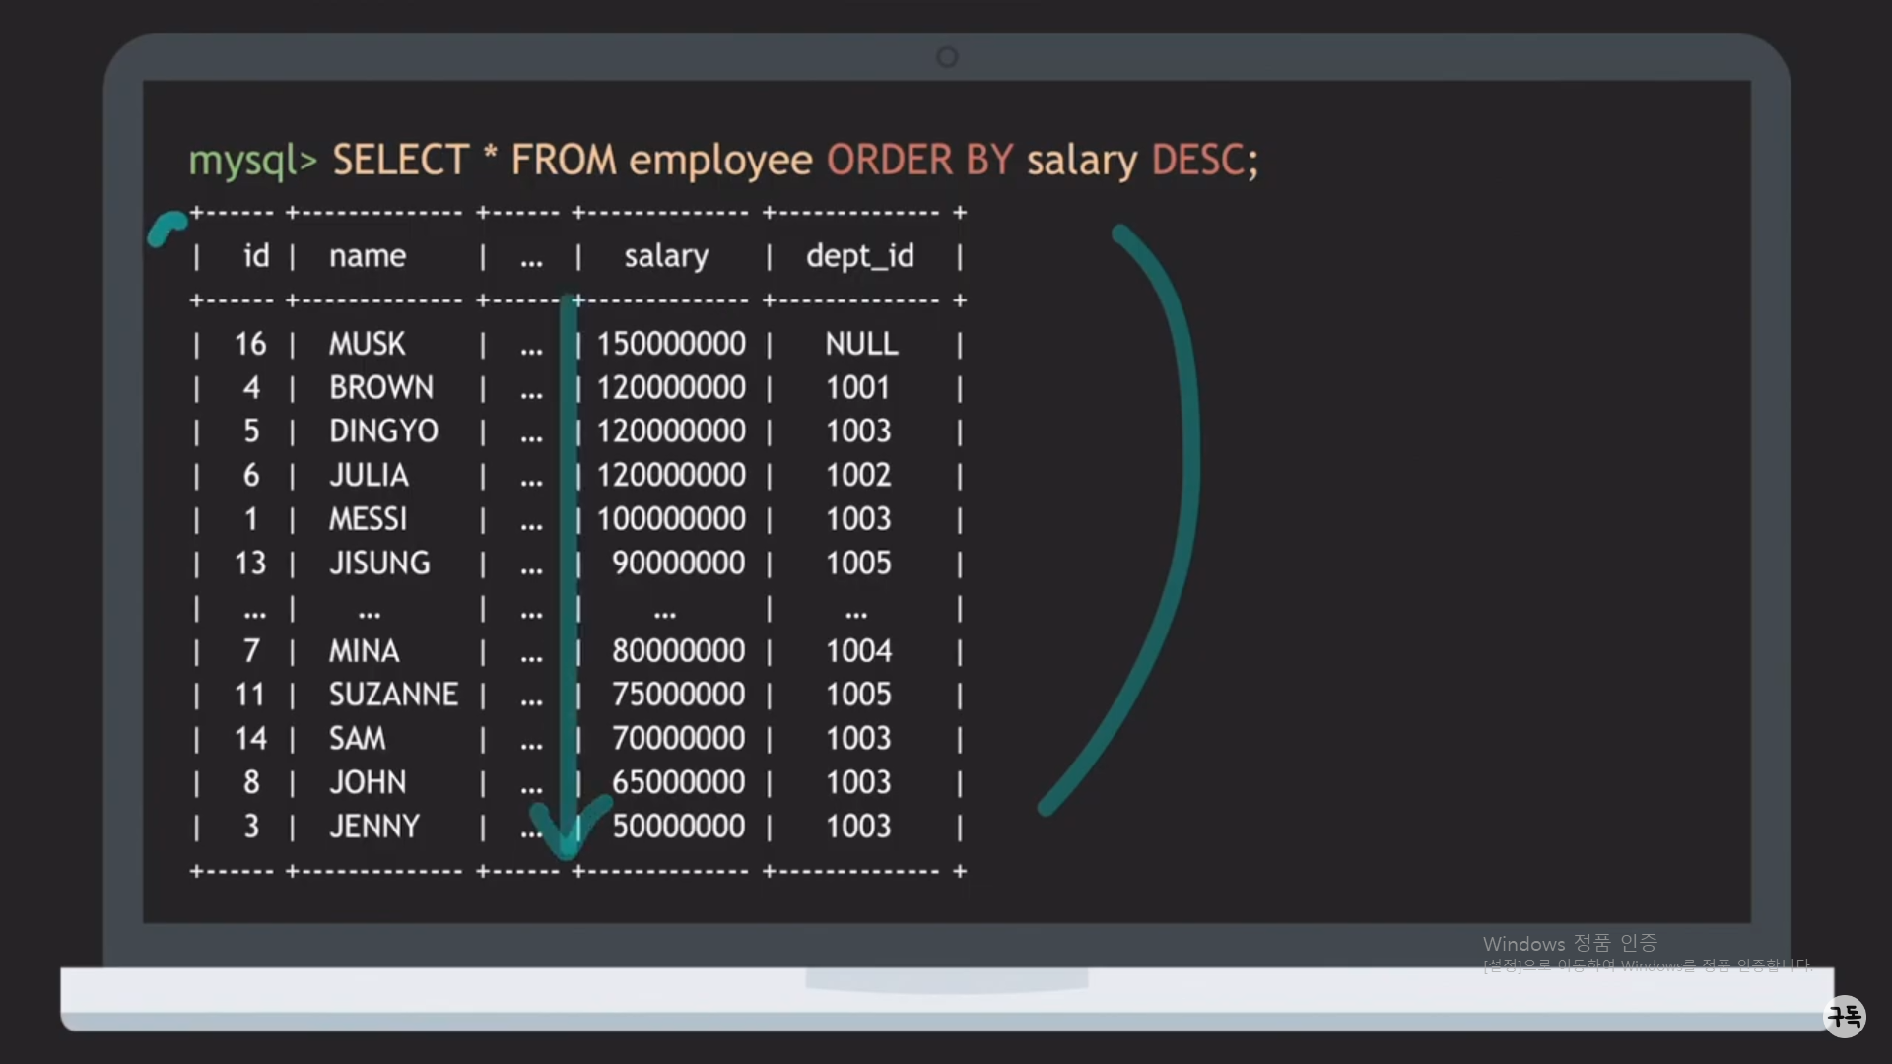Click the laptop webcam circle icon

tap(947, 57)
